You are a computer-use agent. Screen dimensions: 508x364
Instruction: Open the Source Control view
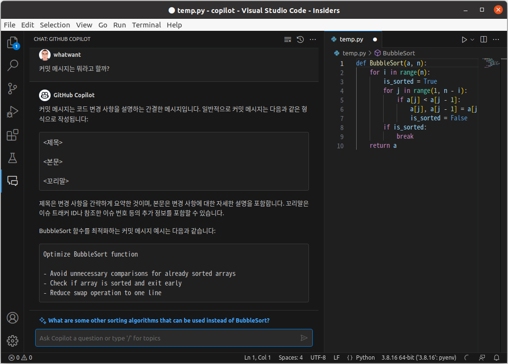point(13,88)
